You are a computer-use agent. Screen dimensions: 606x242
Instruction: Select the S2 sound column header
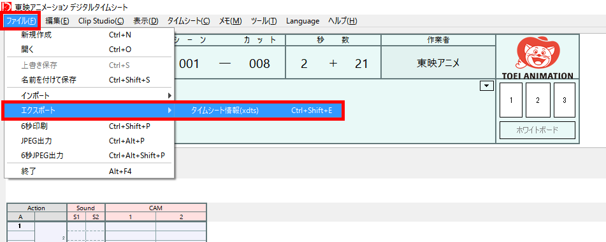(96, 217)
